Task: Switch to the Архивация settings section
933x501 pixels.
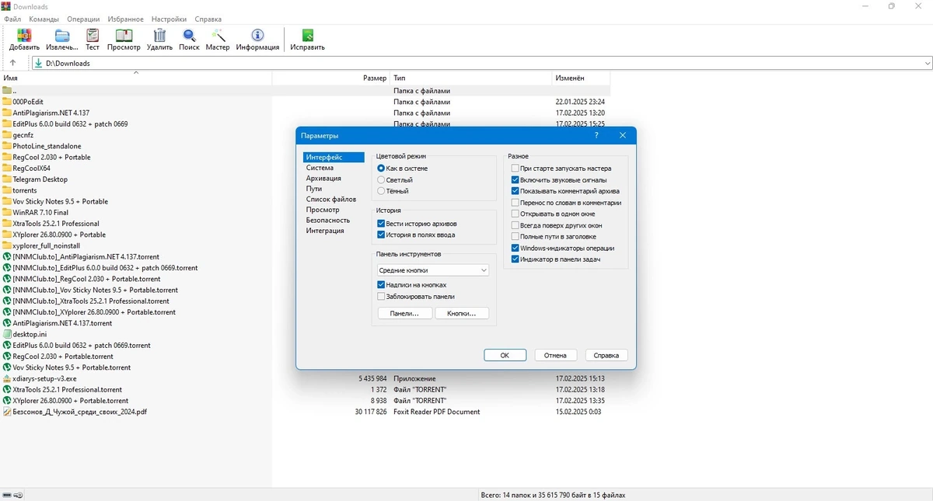Action: pyautogui.click(x=323, y=178)
